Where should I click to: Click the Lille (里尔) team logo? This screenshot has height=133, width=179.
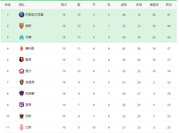tap(22, 71)
